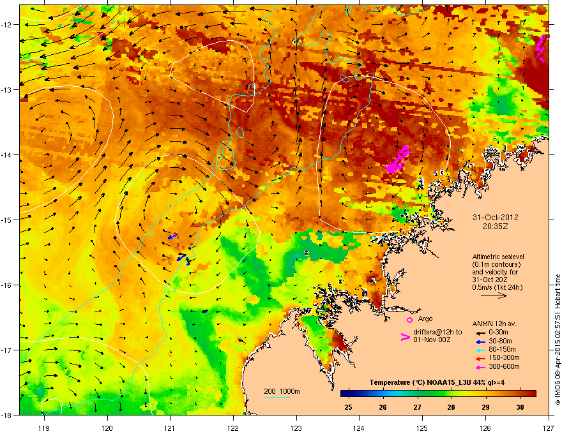Click the '0.5m/s (1kt 24h)' scale text
The height and width of the screenshot is (434, 562).
pyautogui.click(x=497, y=287)
